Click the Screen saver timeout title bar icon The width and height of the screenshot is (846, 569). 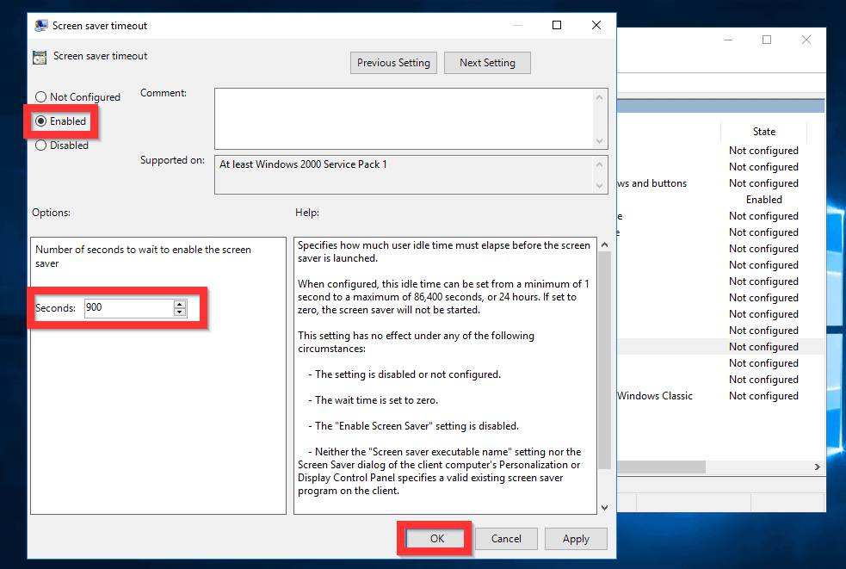pos(40,25)
